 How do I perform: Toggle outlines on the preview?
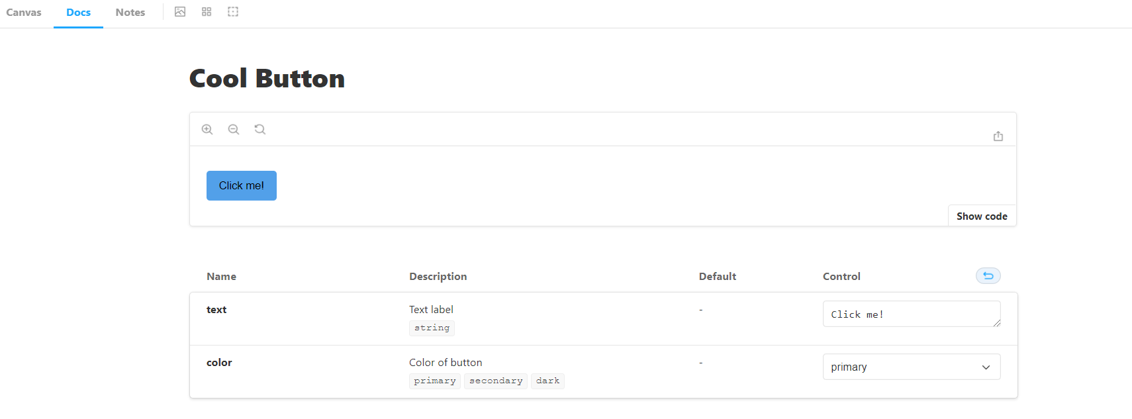click(x=232, y=11)
